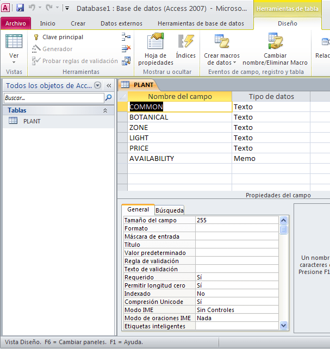Viewport: 330px width, 349px height.
Task: Click the delete rows icon in Herramientas
Action: pos(127,49)
